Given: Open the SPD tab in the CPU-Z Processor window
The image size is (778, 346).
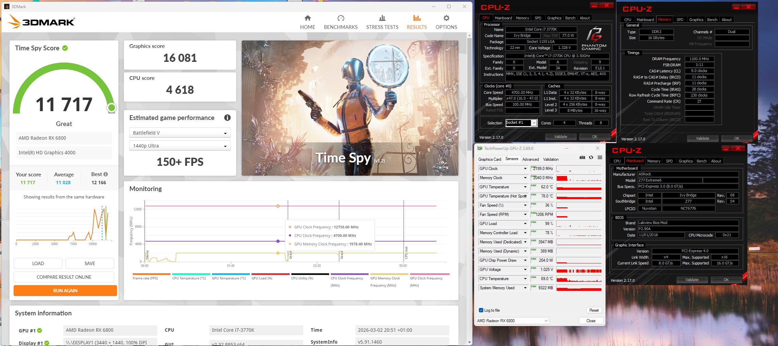Looking at the screenshot, I should pyautogui.click(x=538, y=18).
